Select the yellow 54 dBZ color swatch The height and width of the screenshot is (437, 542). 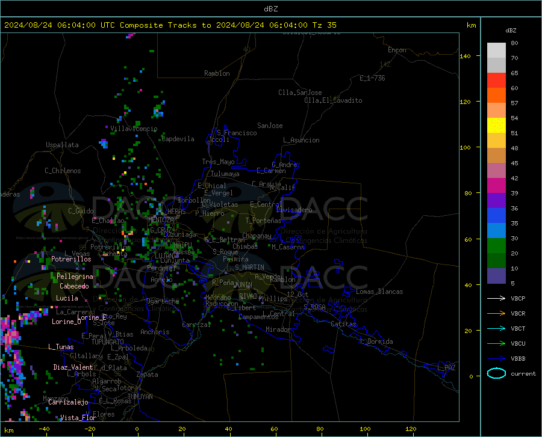click(496, 126)
